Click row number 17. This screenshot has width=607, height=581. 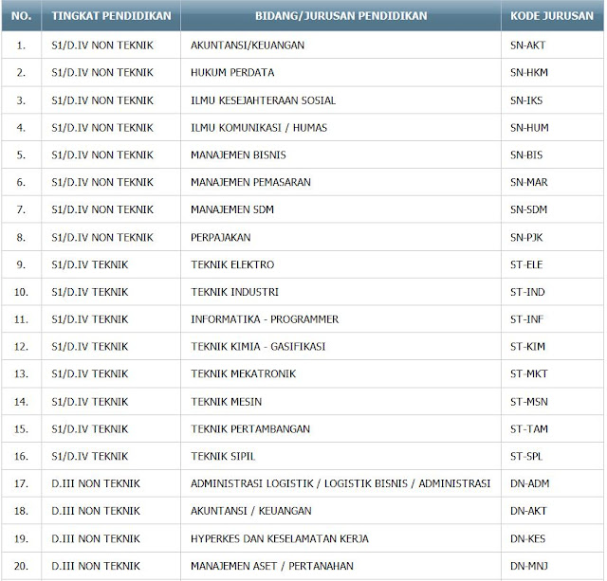point(21,484)
